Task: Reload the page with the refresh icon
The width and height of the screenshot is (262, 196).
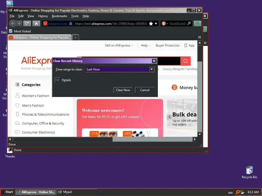Action: (x=27, y=23)
